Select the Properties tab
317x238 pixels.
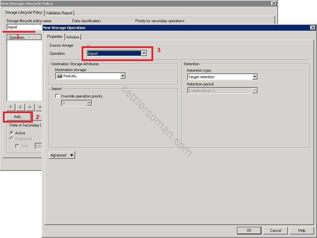pos(55,37)
